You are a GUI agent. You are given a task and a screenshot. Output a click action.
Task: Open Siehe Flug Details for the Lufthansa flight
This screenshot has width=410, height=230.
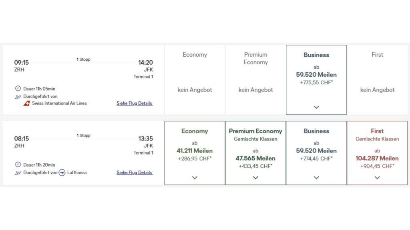tap(134, 172)
